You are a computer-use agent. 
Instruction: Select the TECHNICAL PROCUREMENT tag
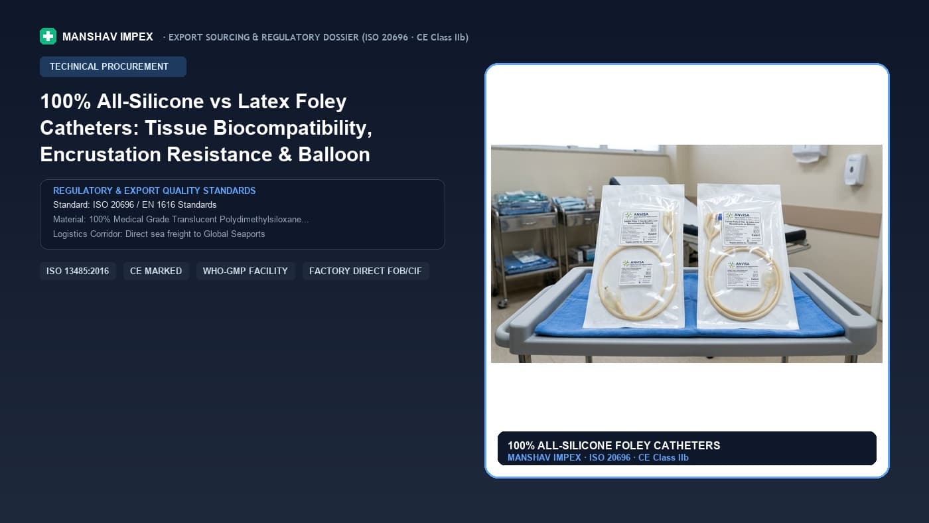[x=113, y=66]
